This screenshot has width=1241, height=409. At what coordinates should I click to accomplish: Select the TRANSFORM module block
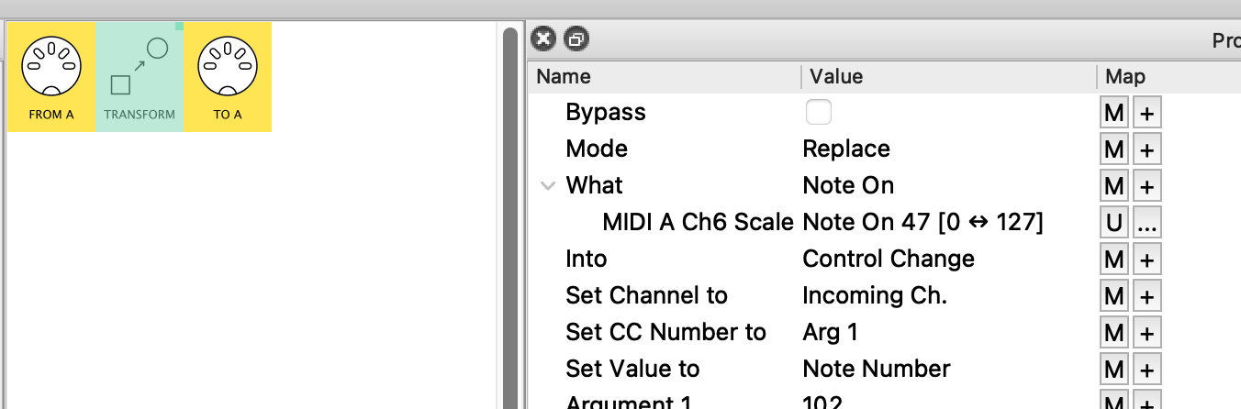140,77
